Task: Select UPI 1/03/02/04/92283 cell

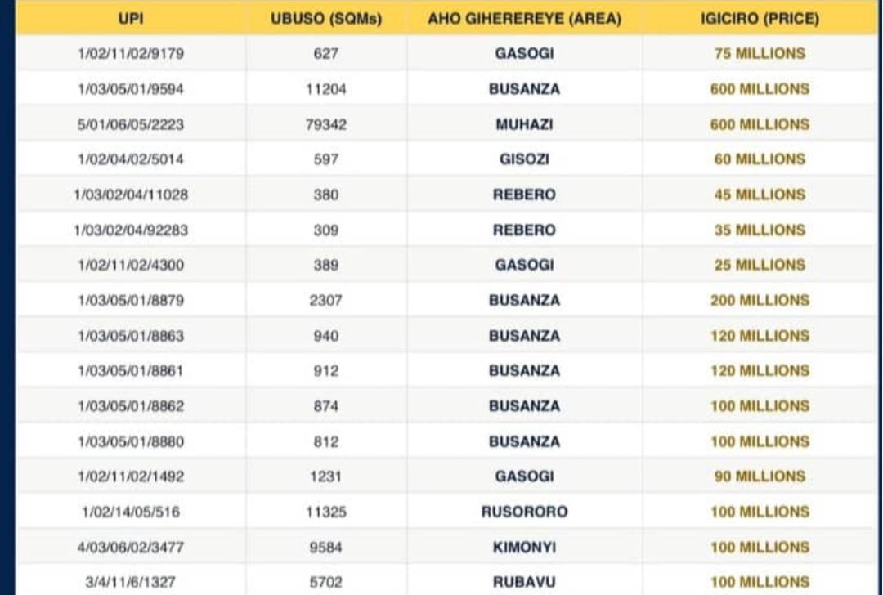Action: [131, 230]
